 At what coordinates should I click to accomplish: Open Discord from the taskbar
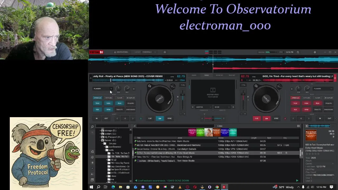143,187
